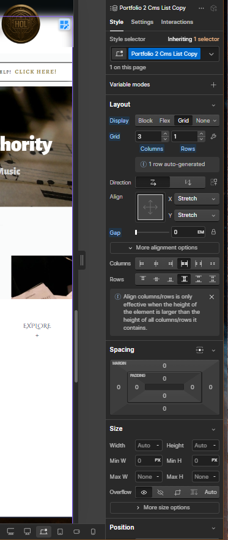Open grid settings wrench icon
The width and height of the screenshot is (228, 540).
[x=213, y=137]
